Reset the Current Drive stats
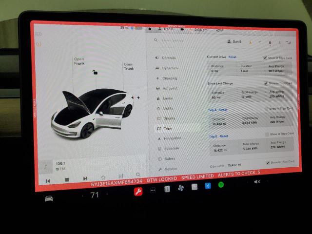Screen dimensions: 312x234 click(233, 57)
